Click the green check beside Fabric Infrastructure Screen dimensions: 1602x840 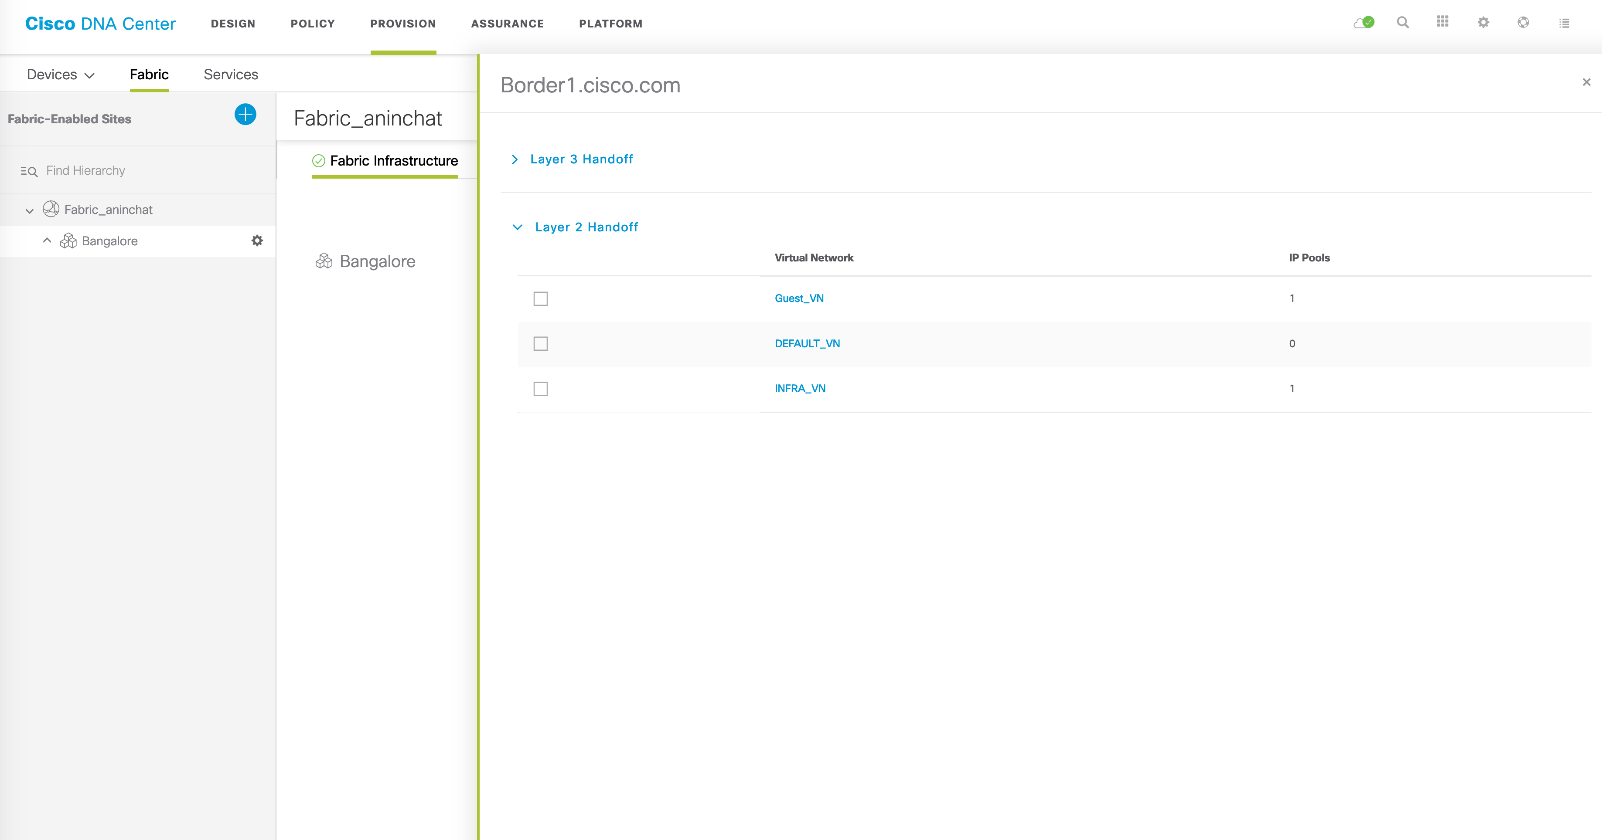318,161
